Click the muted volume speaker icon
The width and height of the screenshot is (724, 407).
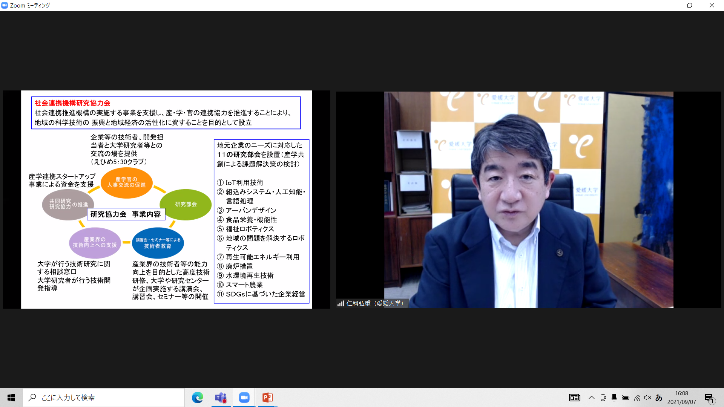pos(648,398)
